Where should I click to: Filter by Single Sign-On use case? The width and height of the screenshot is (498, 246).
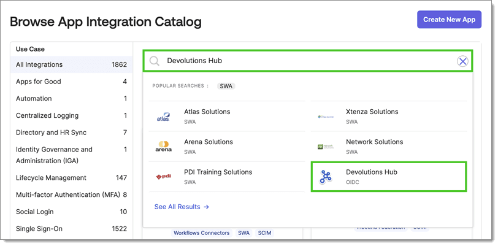point(72,229)
